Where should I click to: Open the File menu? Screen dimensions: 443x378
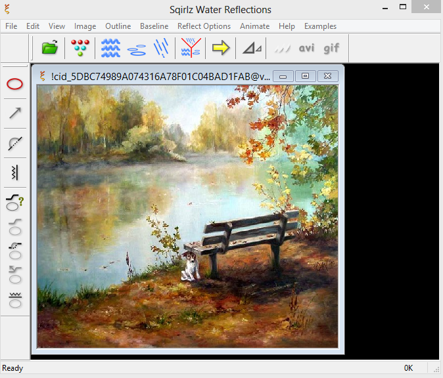[11, 26]
